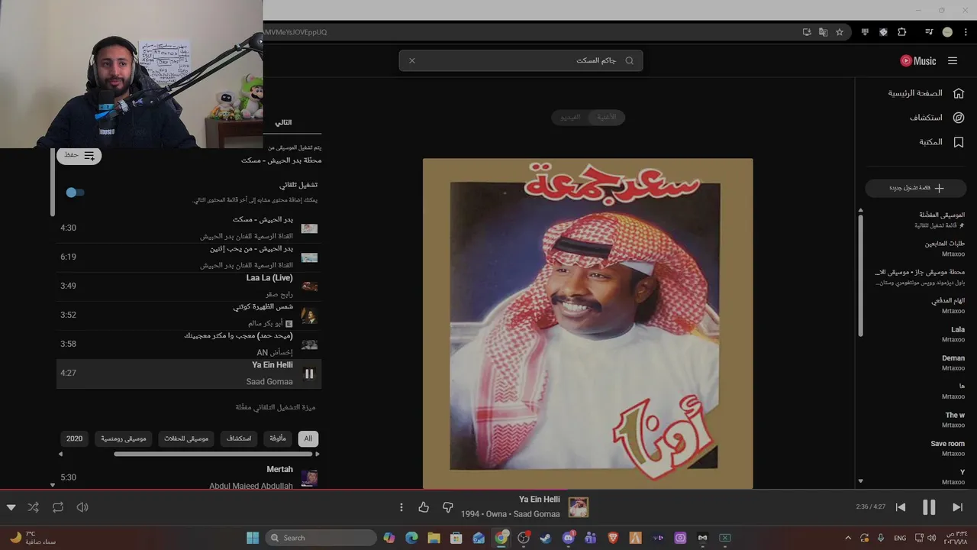Create a new playlist with قائمة تشغيل جديدة
This screenshot has height=550, width=977.
click(x=916, y=188)
